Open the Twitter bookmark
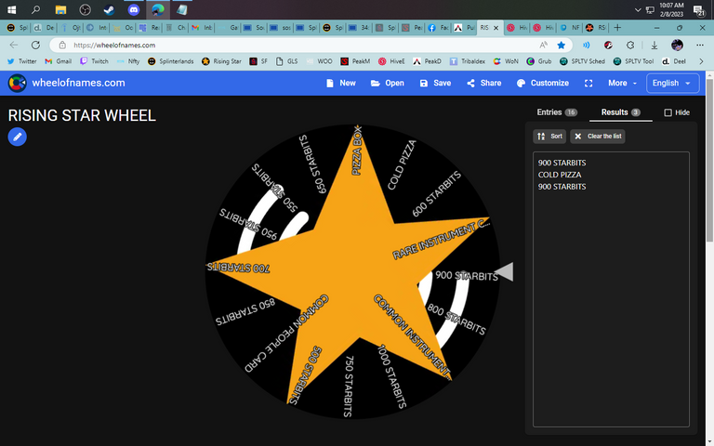The image size is (714, 446). [x=21, y=61]
